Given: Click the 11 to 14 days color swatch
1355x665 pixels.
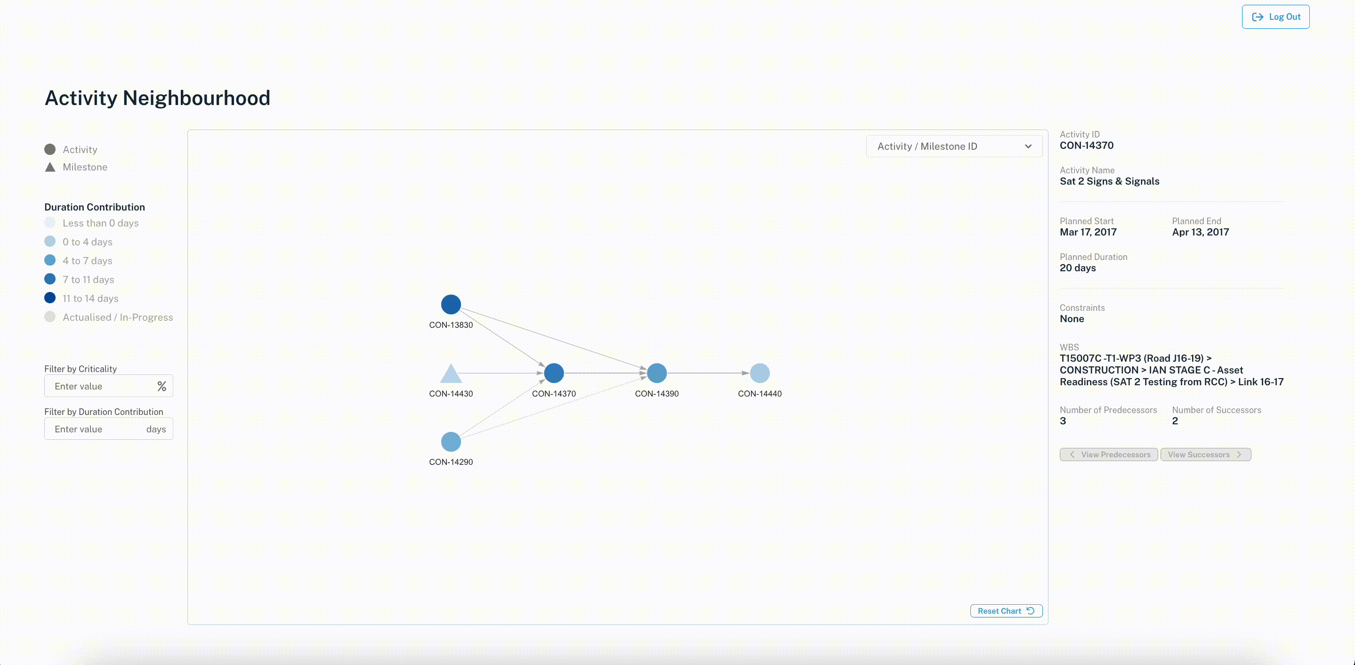Looking at the screenshot, I should tap(50, 298).
